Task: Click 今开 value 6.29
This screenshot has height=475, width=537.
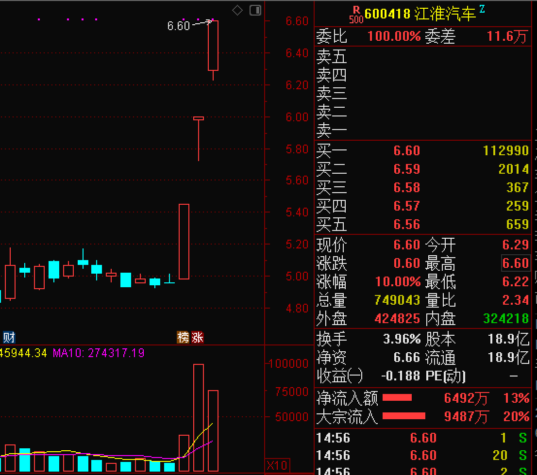Action: tap(516, 245)
